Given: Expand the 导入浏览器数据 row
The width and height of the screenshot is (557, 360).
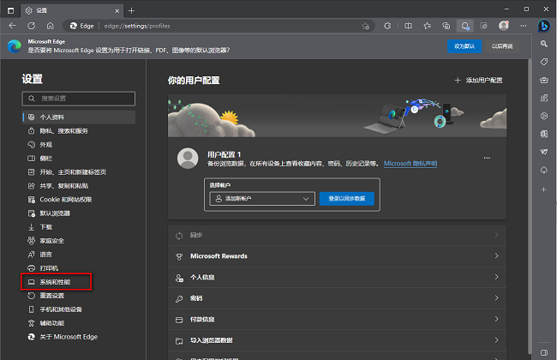Looking at the screenshot, I should click(x=337, y=340).
